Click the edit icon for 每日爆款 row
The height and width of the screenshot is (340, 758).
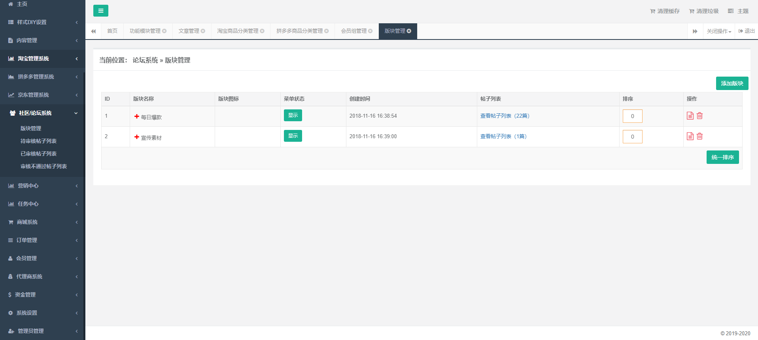(x=690, y=116)
